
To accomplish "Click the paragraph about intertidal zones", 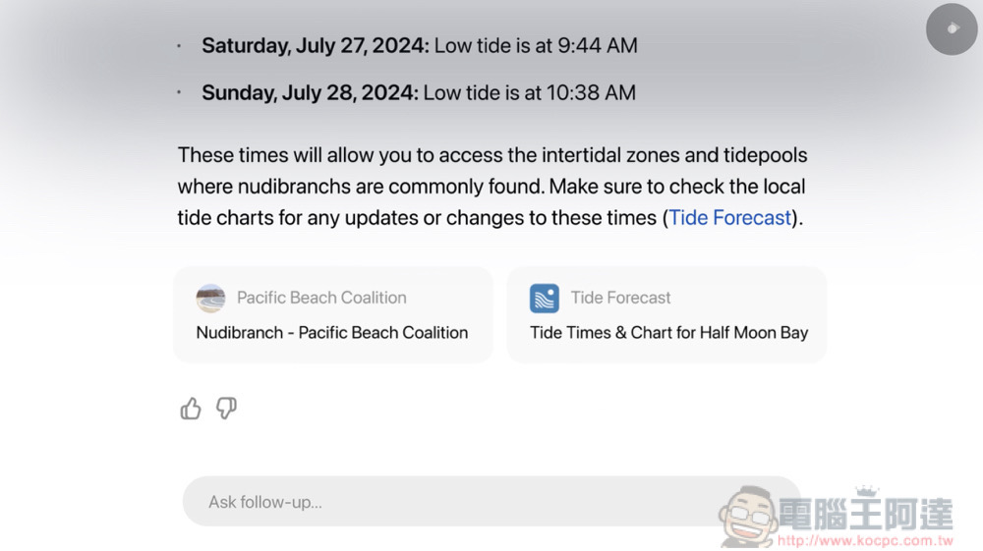I will [492, 187].
